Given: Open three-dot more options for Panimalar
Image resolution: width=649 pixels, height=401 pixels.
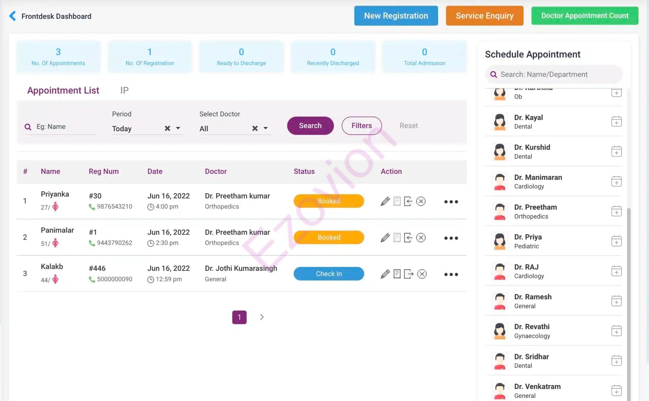Looking at the screenshot, I should pyautogui.click(x=451, y=238).
